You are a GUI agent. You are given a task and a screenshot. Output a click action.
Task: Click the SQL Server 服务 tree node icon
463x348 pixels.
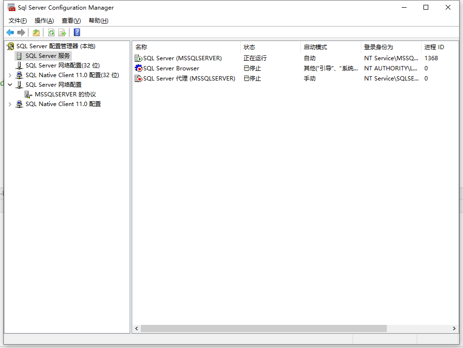tap(19, 56)
